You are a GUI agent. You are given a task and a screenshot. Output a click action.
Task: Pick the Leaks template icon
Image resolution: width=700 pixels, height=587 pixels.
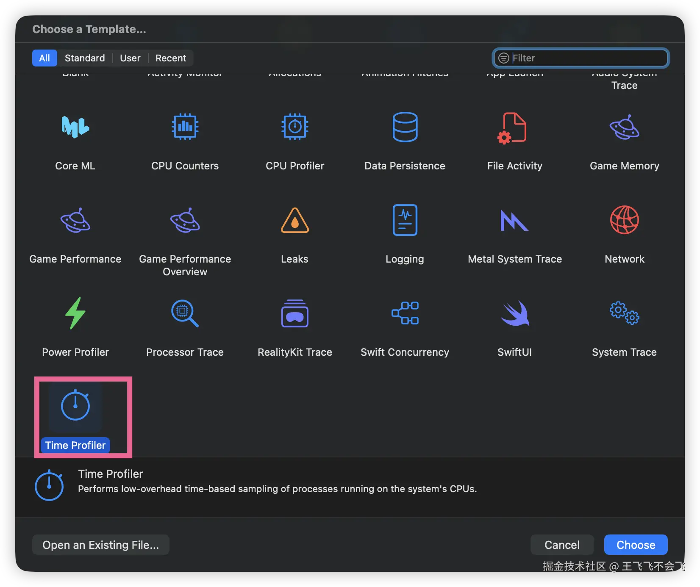295,220
